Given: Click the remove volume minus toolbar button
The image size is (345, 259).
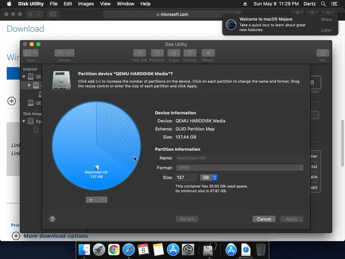Looking at the screenshot, I should (x=69, y=53).
